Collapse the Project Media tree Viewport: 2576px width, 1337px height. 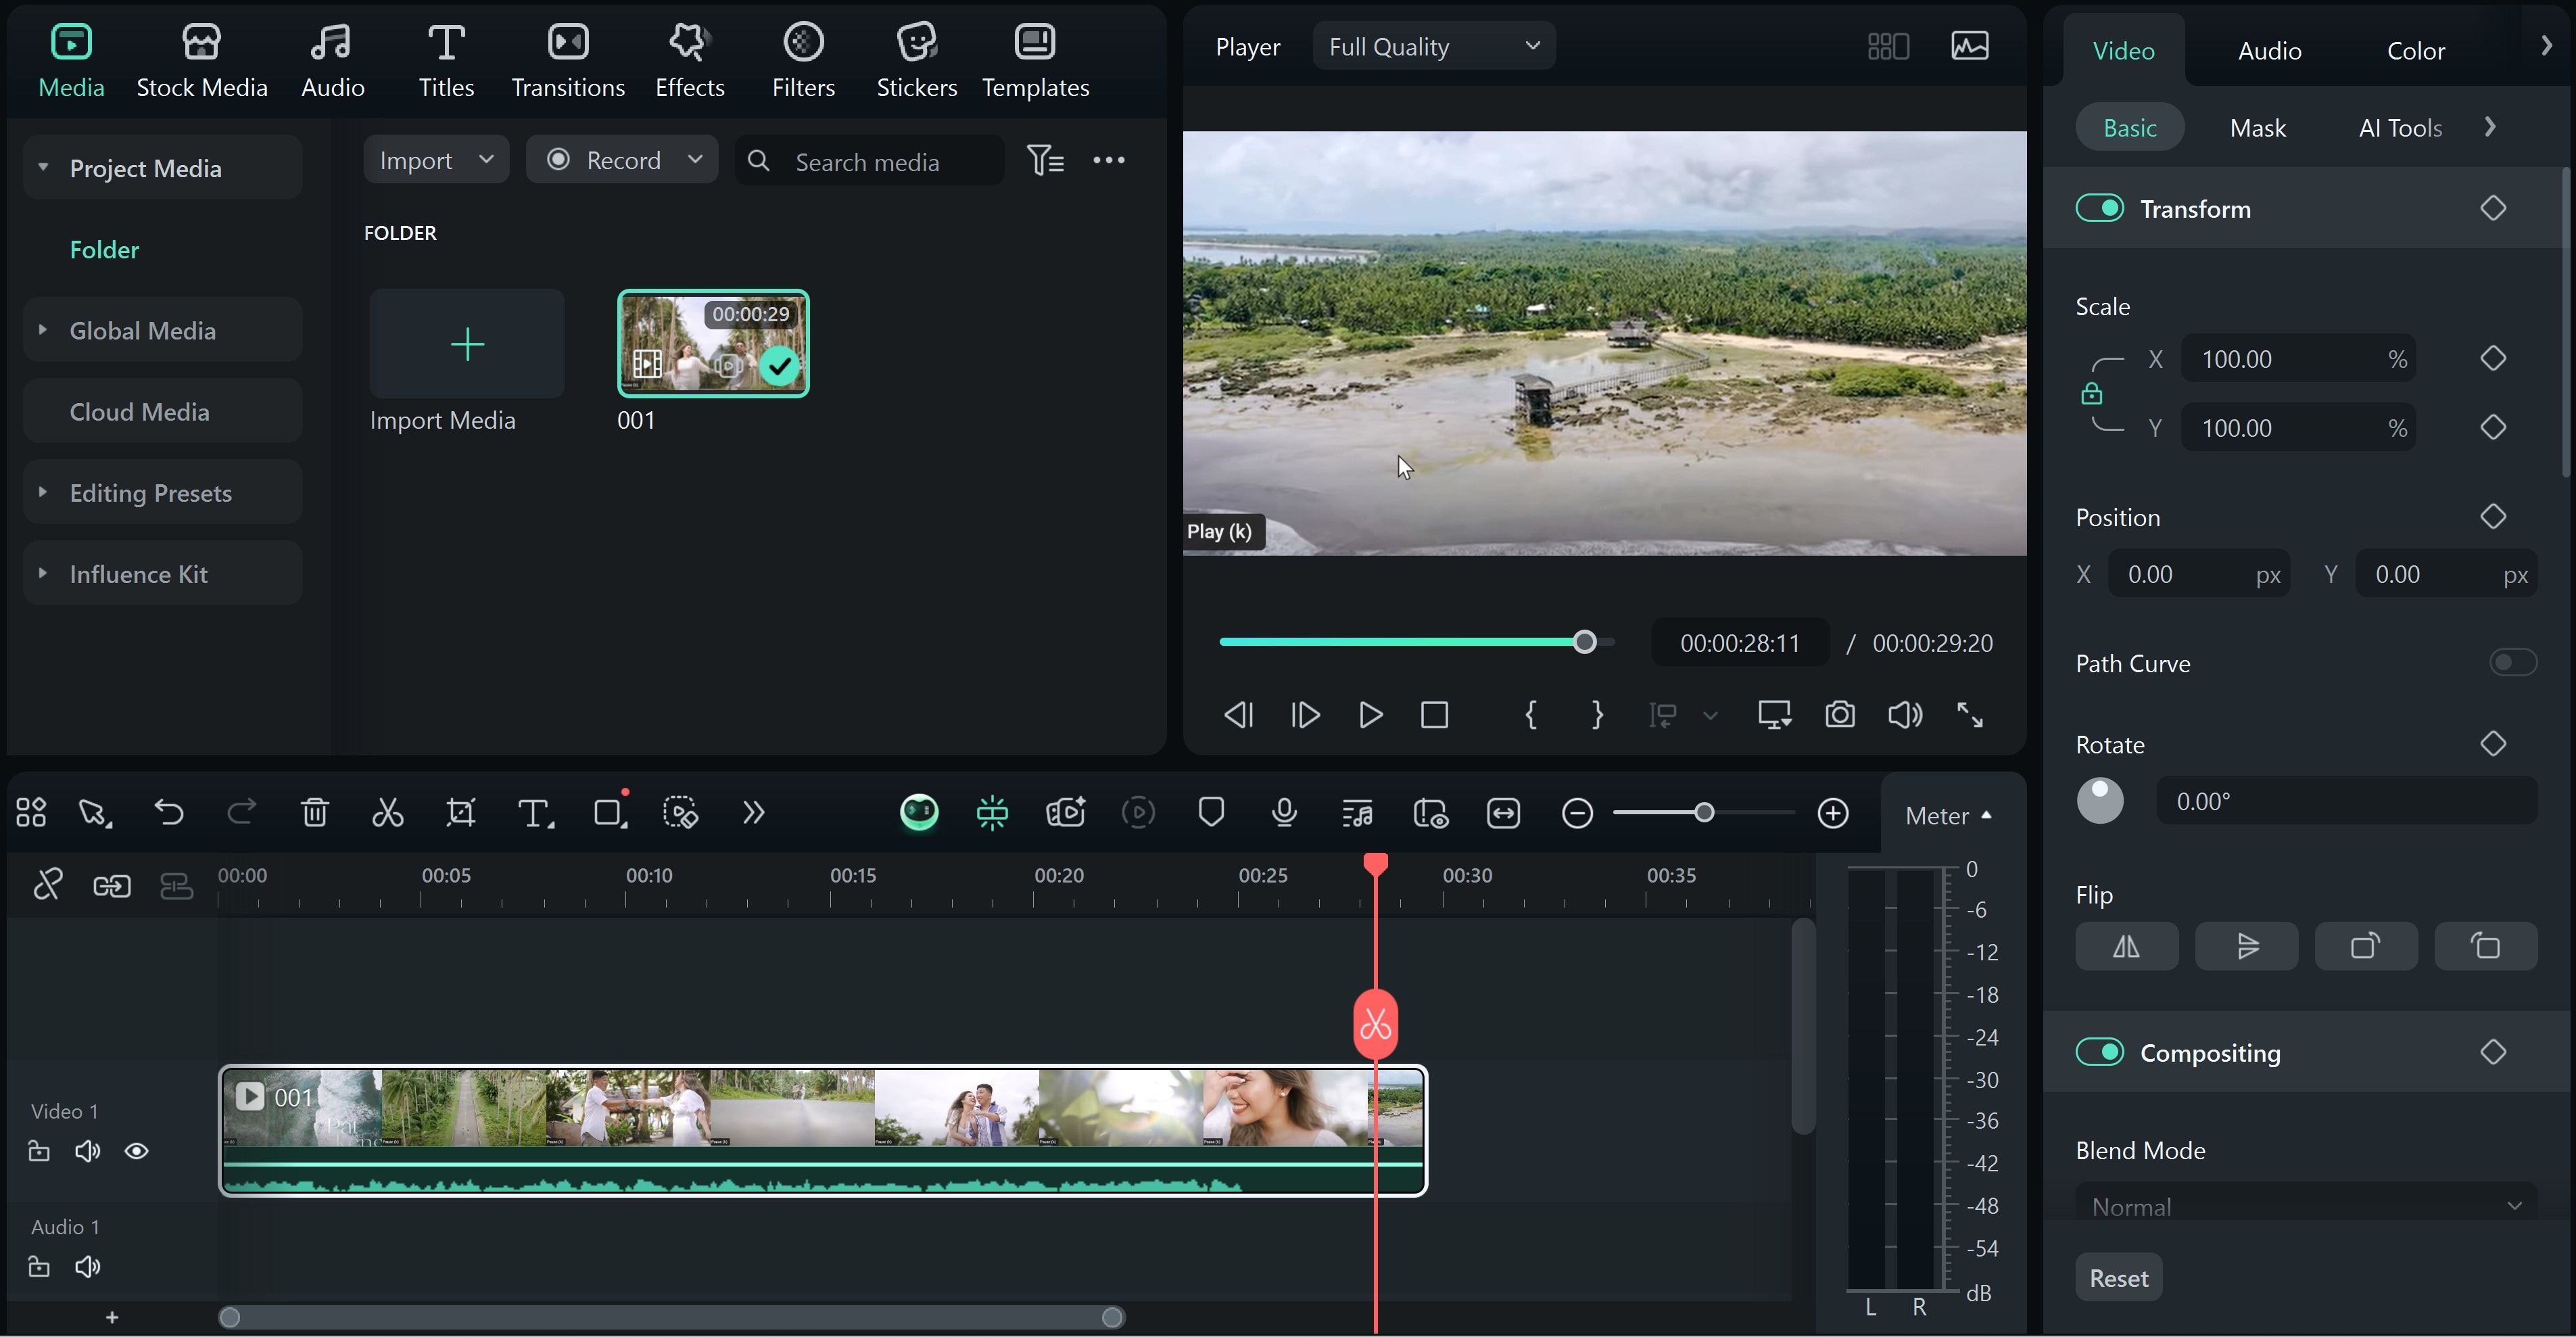click(43, 167)
